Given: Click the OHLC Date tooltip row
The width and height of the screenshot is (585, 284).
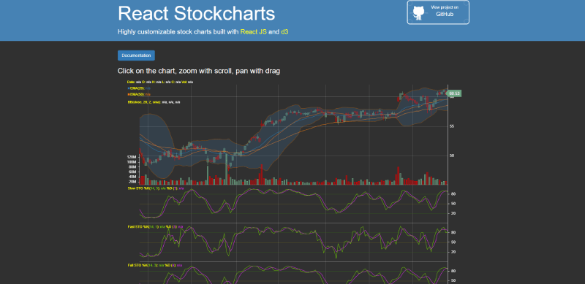Looking at the screenshot, I should point(160,82).
